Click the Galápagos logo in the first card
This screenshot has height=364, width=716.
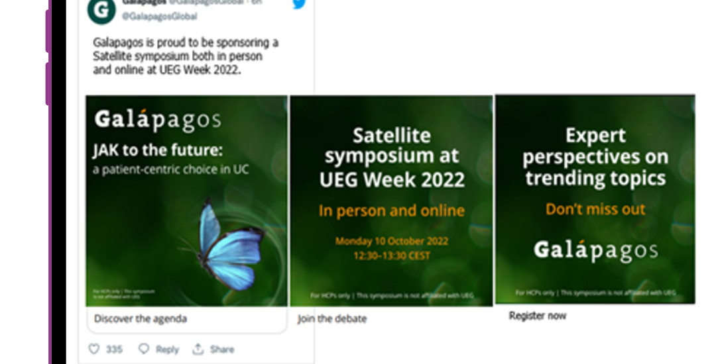(158, 120)
